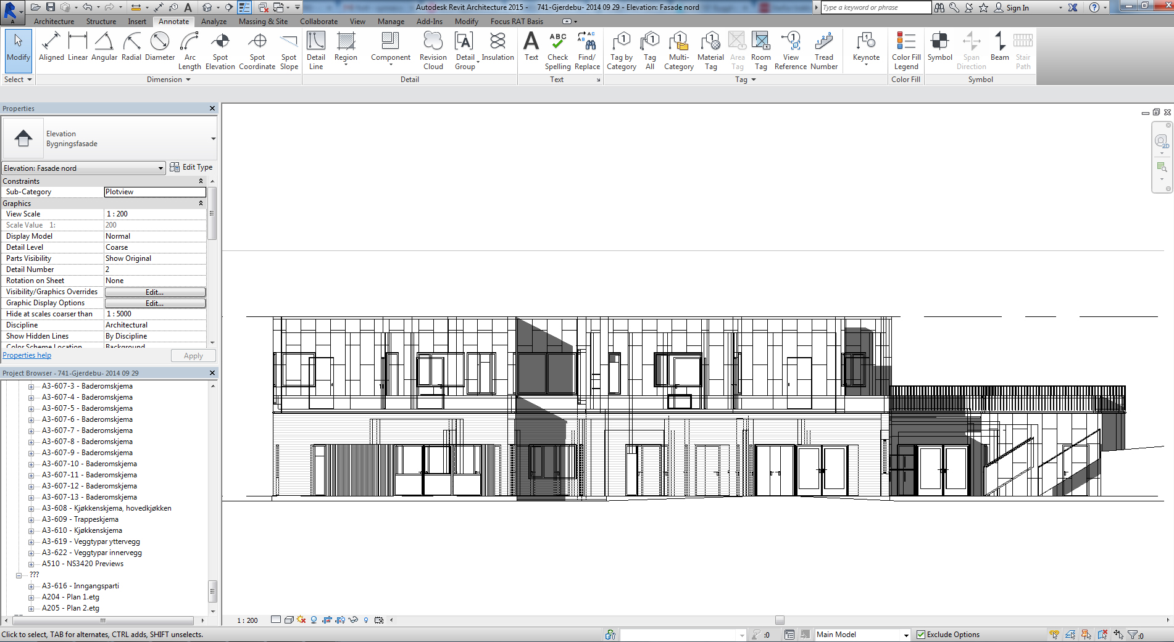Image resolution: width=1174 pixels, height=642 pixels.
Task: Toggle shadows in the view control bar
Action: [301, 620]
